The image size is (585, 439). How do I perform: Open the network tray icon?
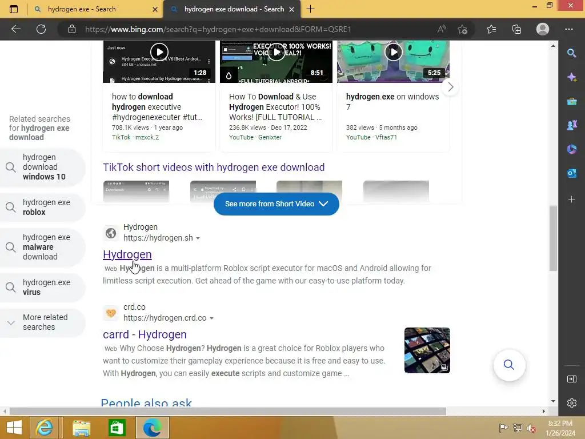517,428
